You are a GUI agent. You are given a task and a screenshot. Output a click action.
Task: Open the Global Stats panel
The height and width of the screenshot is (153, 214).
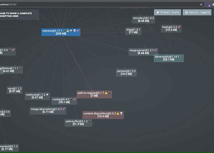(168, 12)
